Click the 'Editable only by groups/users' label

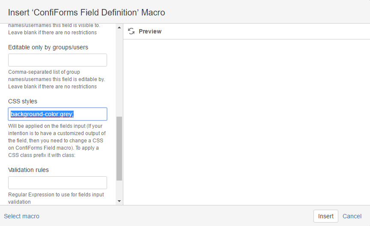click(48, 47)
